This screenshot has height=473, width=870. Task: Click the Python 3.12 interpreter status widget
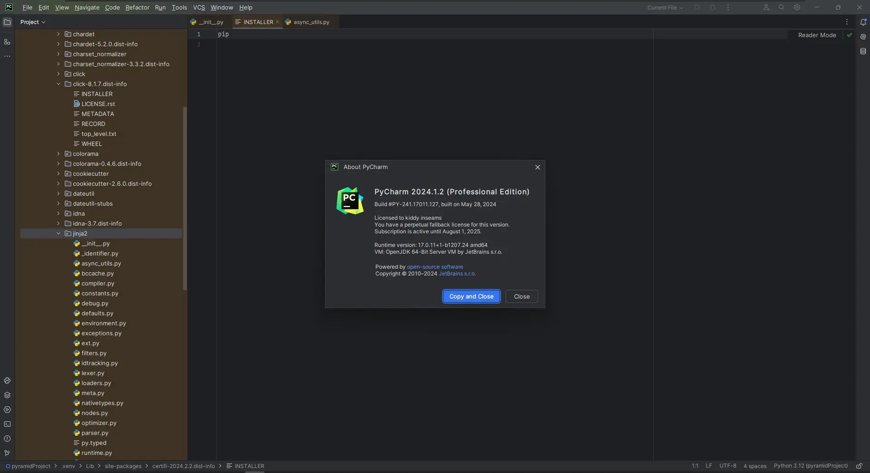pos(811,466)
